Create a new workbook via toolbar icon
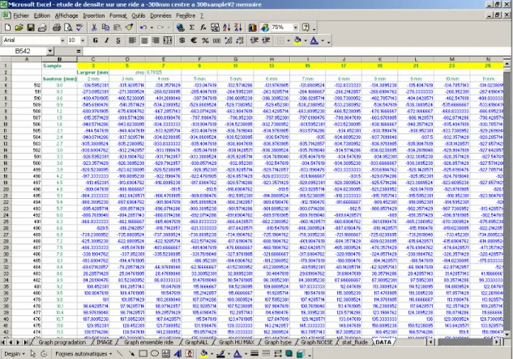This screenshot has width=513, height=359. pyautogui.click(x=7, y=27)
